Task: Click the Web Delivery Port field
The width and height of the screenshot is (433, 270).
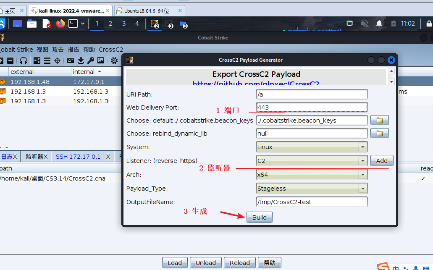Action: [312, 107]
